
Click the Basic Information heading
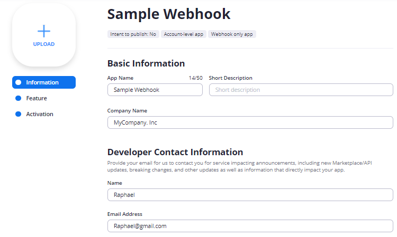coord(146,63)
